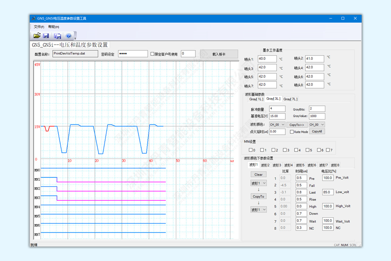Screen dimensions: 391x261
Task: Click the NC time field showing 0.3
Action: point(301,228)
